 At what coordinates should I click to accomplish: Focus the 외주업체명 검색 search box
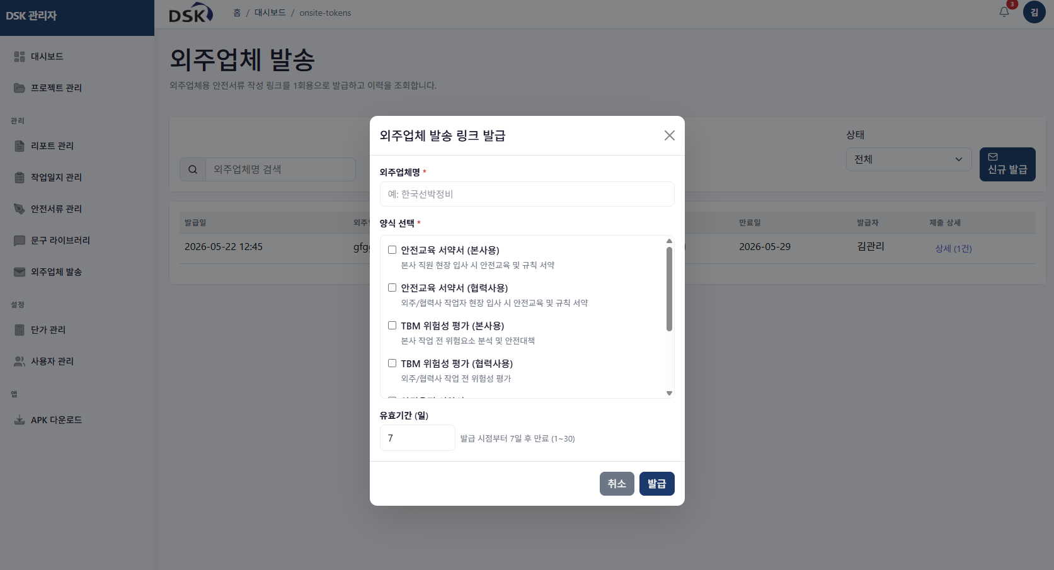coord(280,169)
